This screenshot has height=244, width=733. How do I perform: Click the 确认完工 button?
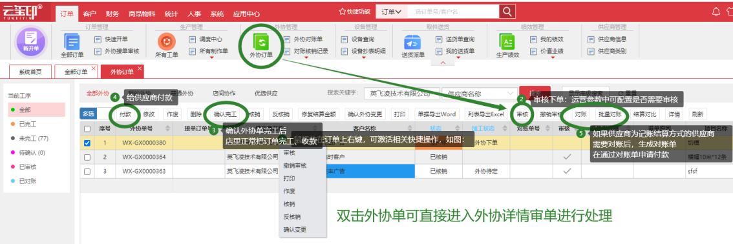click(x=225, y=114)
